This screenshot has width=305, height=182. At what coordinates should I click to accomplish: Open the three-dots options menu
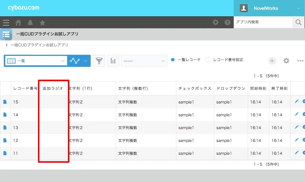point(300,61)
